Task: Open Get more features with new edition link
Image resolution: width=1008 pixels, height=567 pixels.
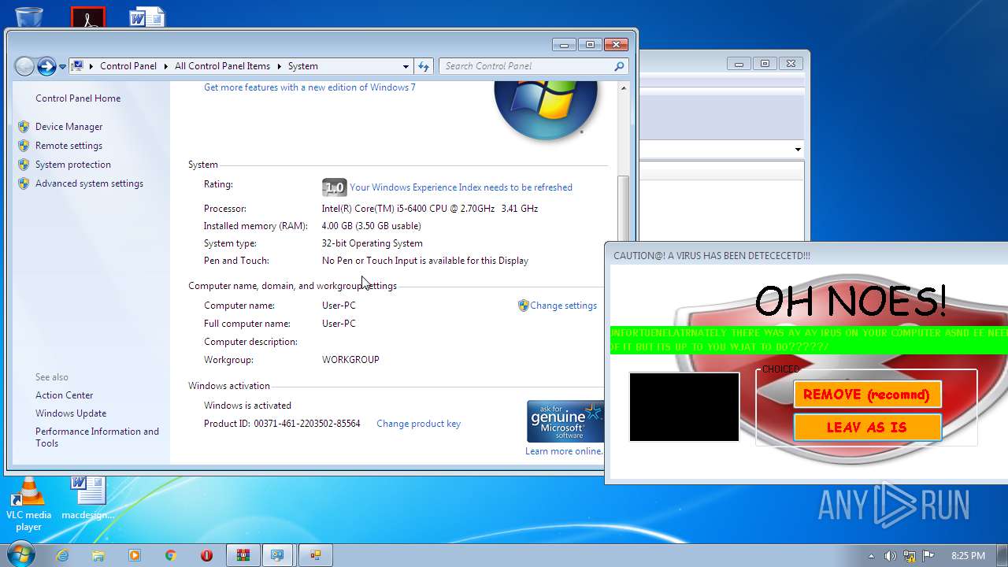Action: pos(309,87)
